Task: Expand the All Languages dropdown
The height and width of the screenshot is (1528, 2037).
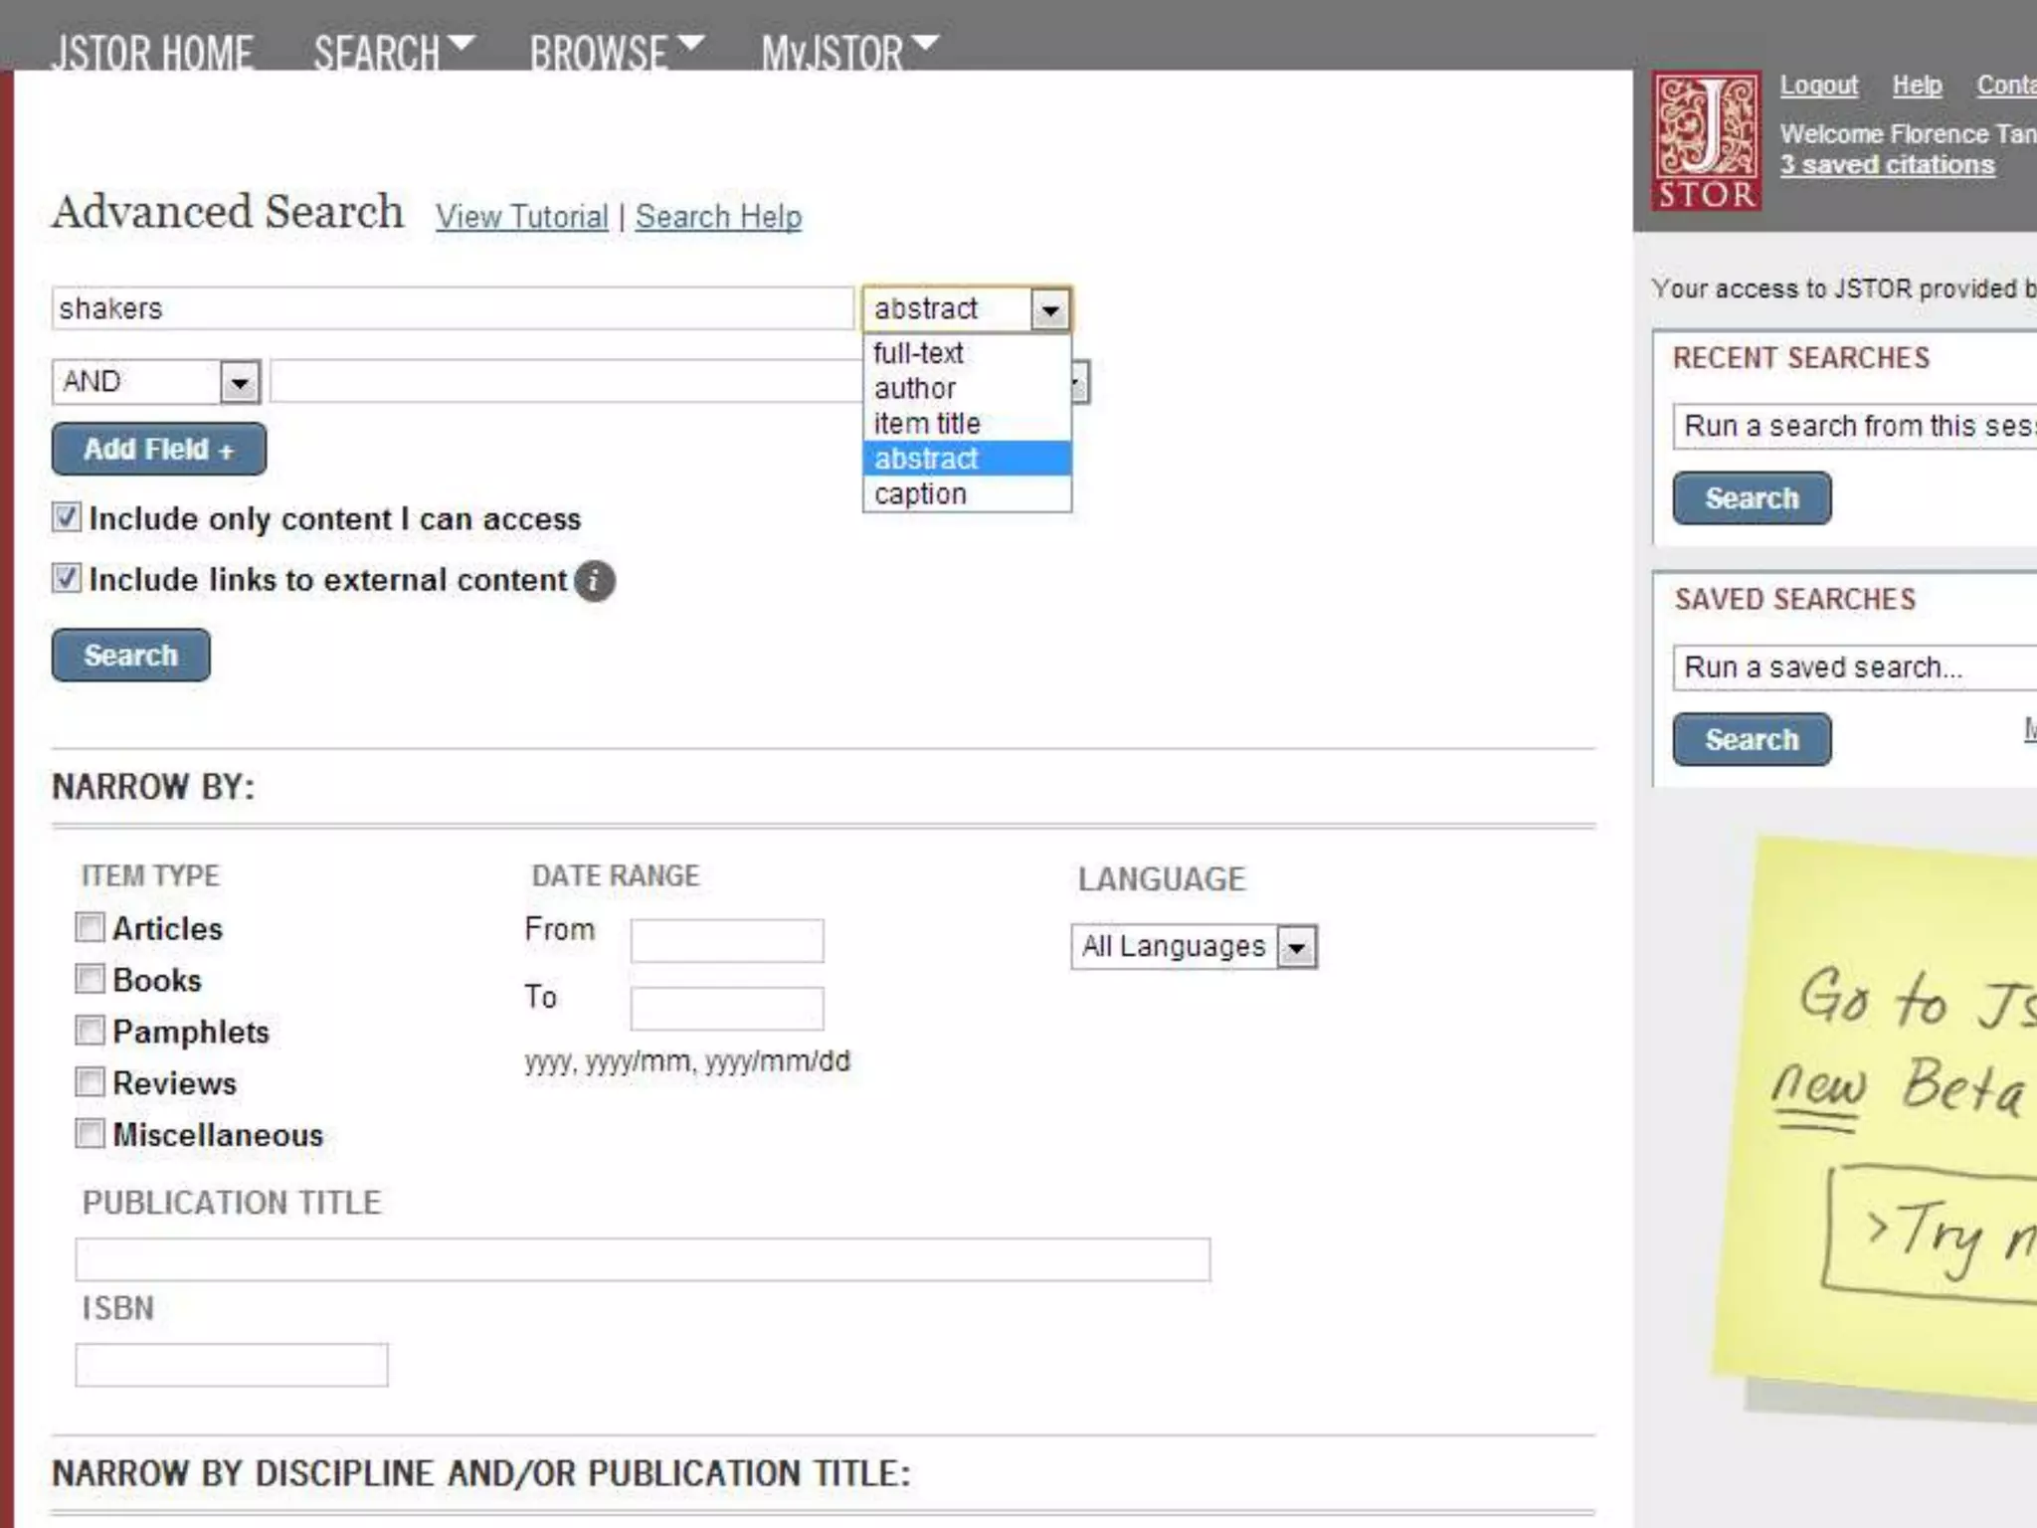Action: (1296, 947)
